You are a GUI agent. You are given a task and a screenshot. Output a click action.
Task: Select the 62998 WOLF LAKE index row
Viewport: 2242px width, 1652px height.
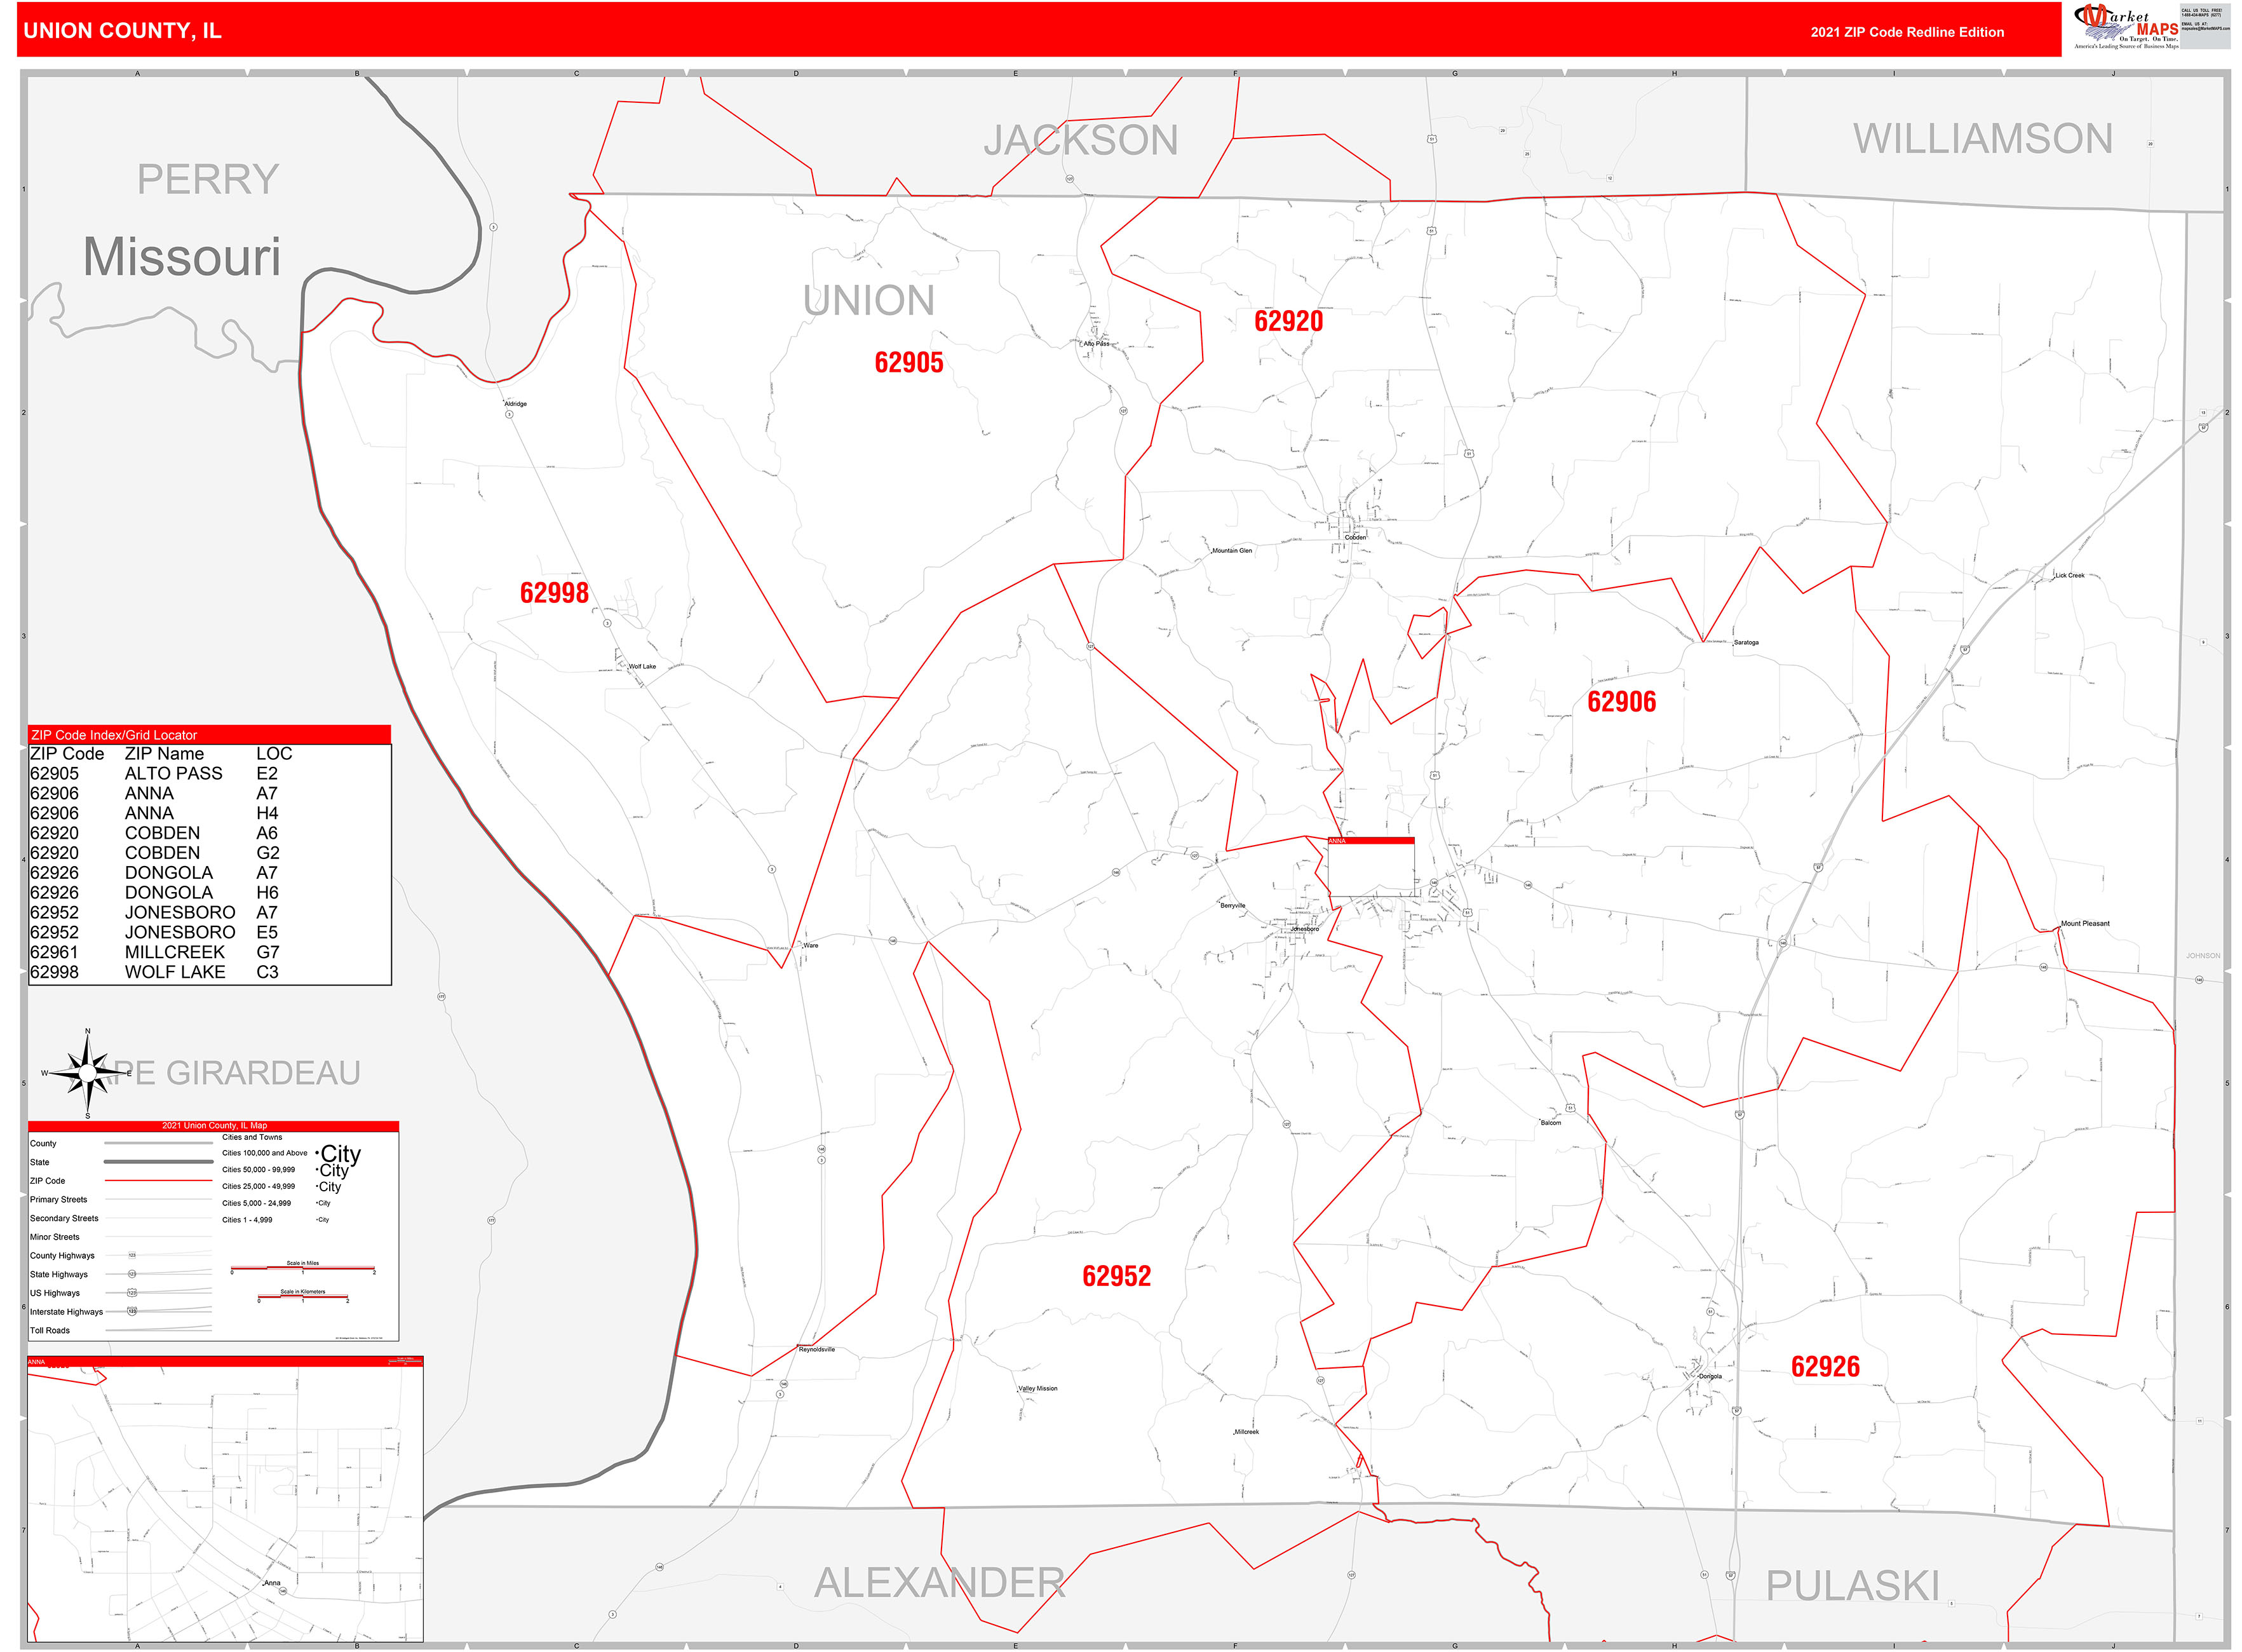click(x=140, y=971)
